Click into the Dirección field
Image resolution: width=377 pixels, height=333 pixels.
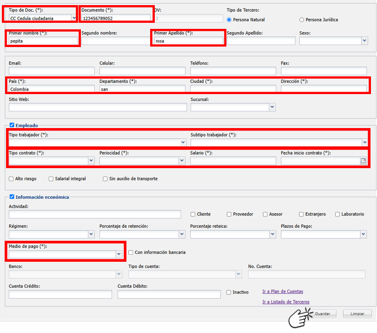click(324, 88)
